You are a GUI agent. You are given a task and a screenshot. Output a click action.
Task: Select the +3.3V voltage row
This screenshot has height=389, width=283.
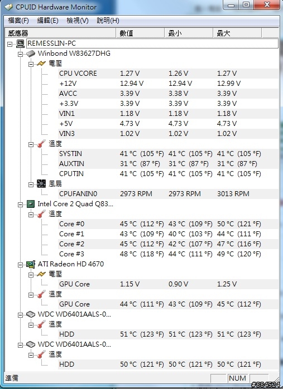pos(168,104)
